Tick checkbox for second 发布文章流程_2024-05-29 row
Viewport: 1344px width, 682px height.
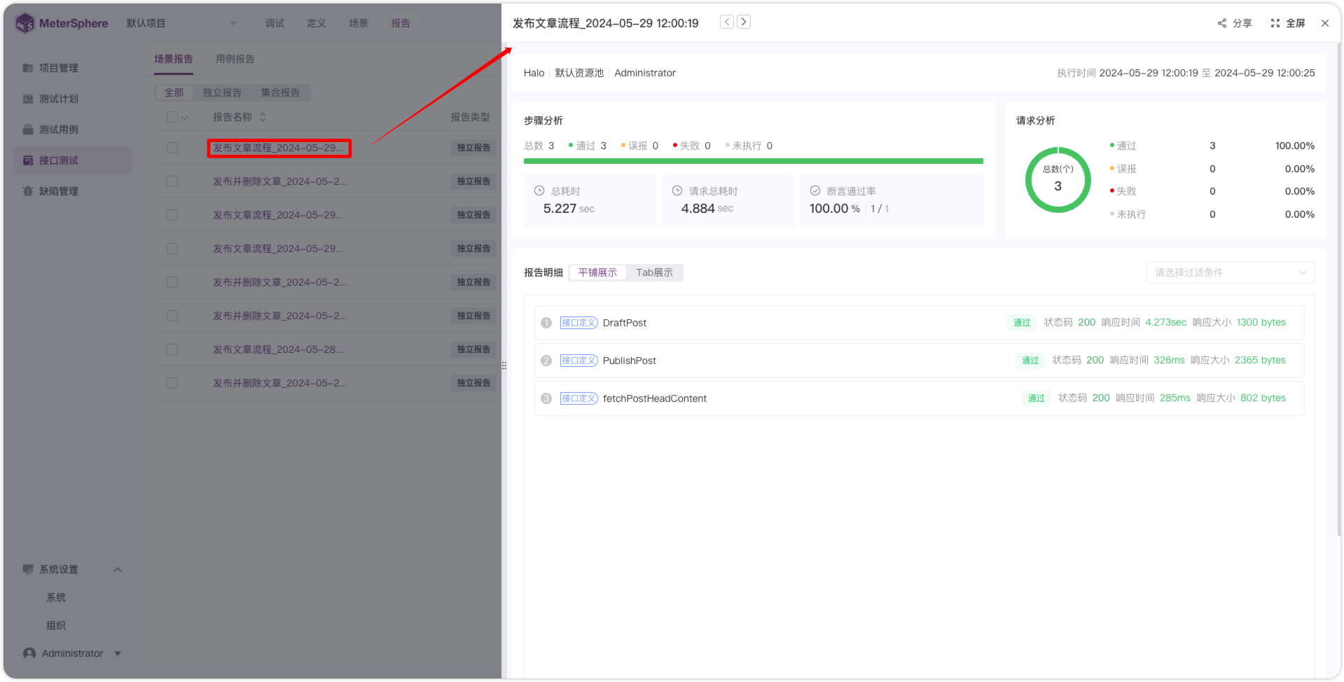pos(172,215)
